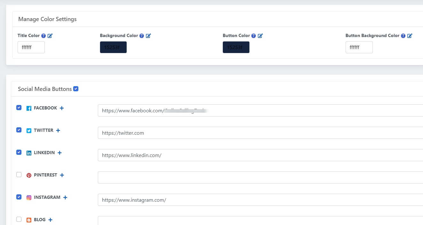
Task: Enable the Pinterest checkbox
Action: click(19, 175)
